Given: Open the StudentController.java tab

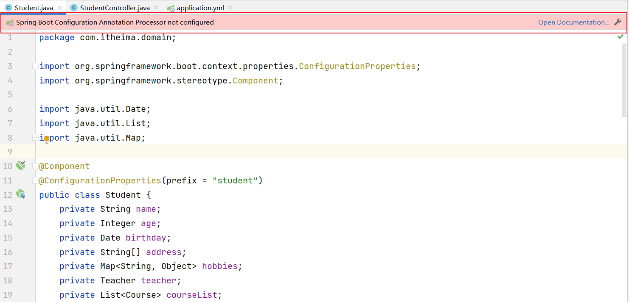Looking at the screenshot, I should point(115,8).
